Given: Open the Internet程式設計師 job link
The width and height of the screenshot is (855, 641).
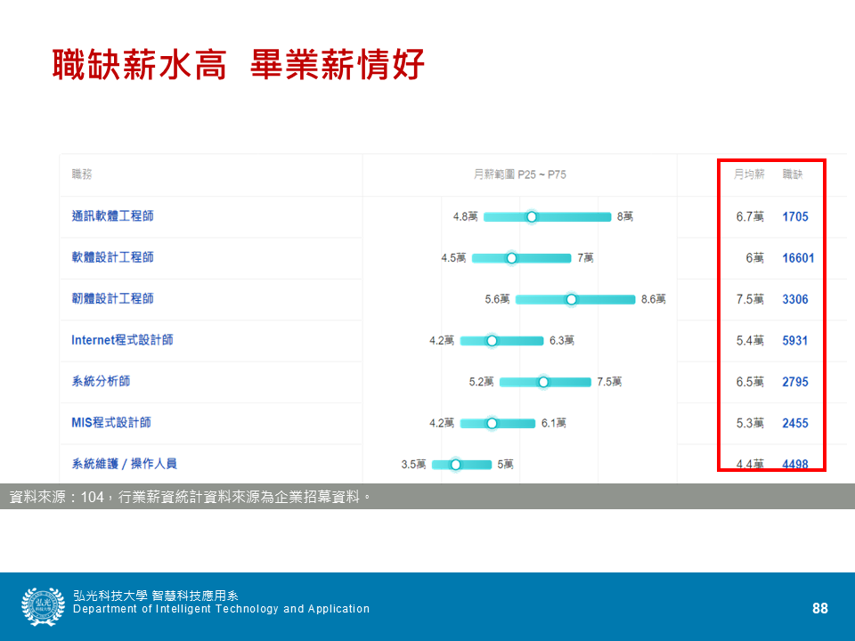Looking at the screenshot, I should point(122,340).
